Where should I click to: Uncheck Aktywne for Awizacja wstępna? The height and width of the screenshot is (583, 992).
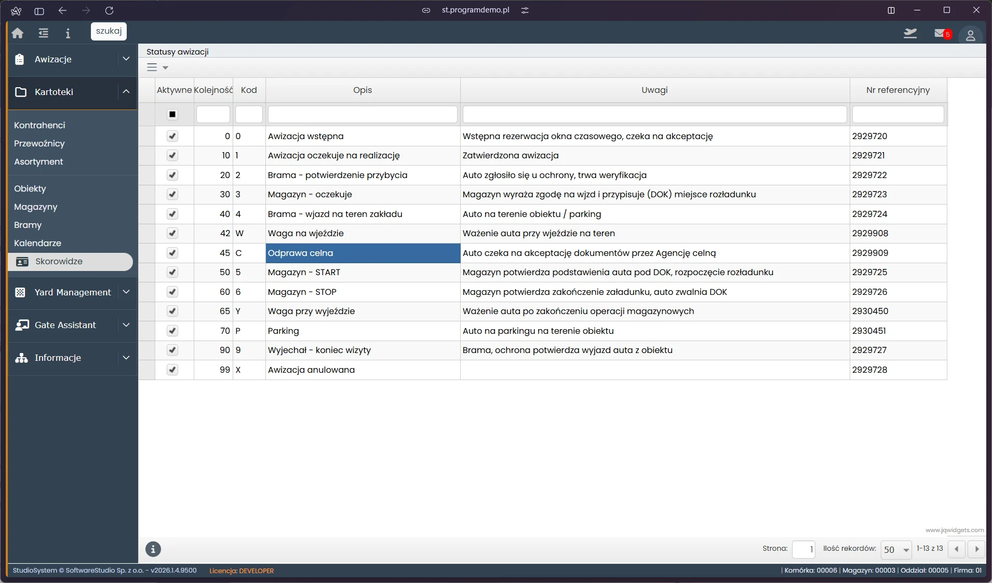coord(172,136)
